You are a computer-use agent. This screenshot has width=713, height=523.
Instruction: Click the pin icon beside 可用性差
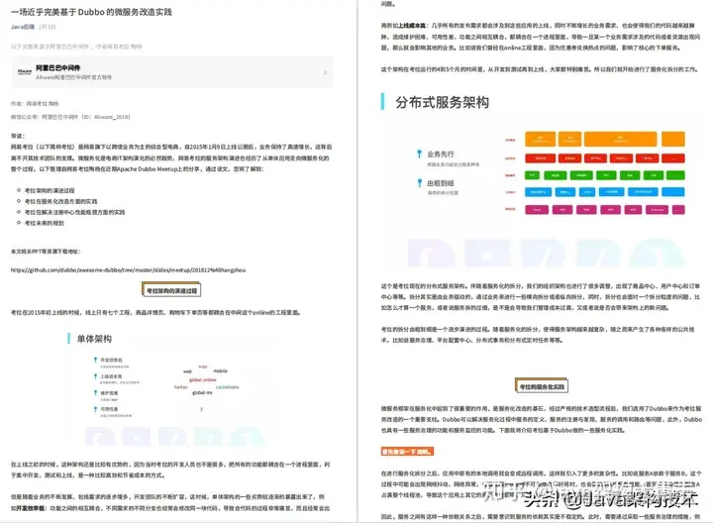(x=95, y=409)
